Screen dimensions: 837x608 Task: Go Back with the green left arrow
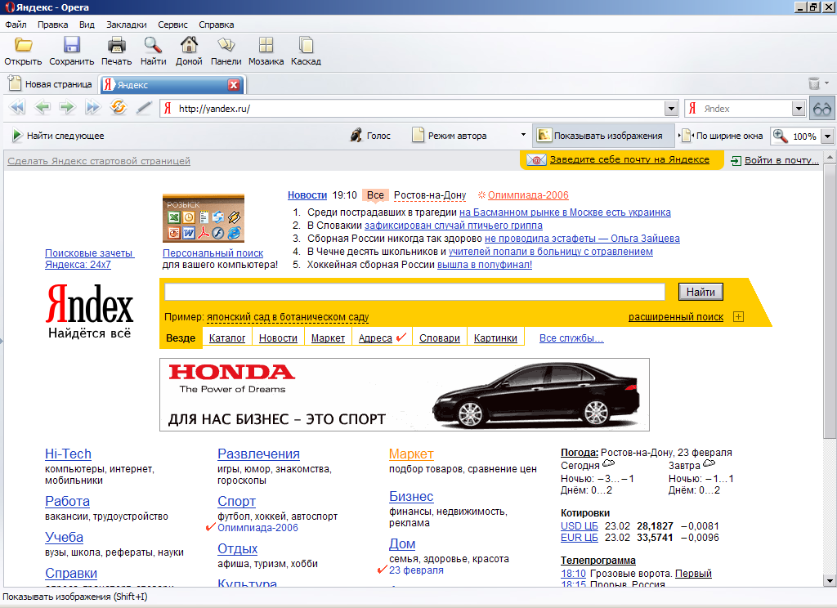(x=43, y=108)
